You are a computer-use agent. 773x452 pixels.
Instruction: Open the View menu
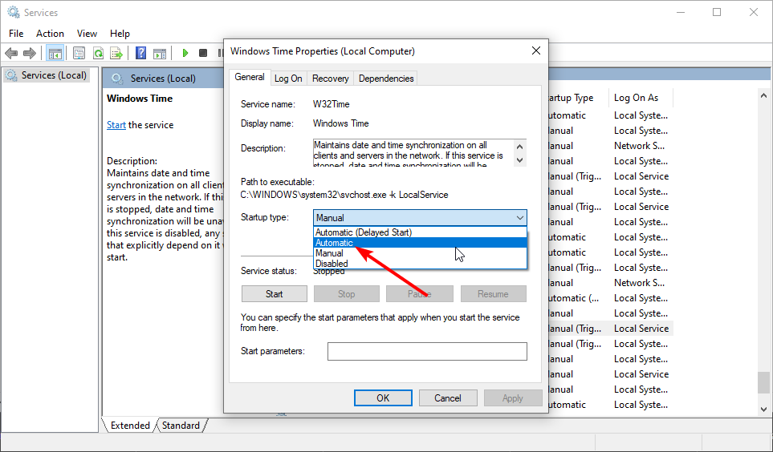coord(87,34)
